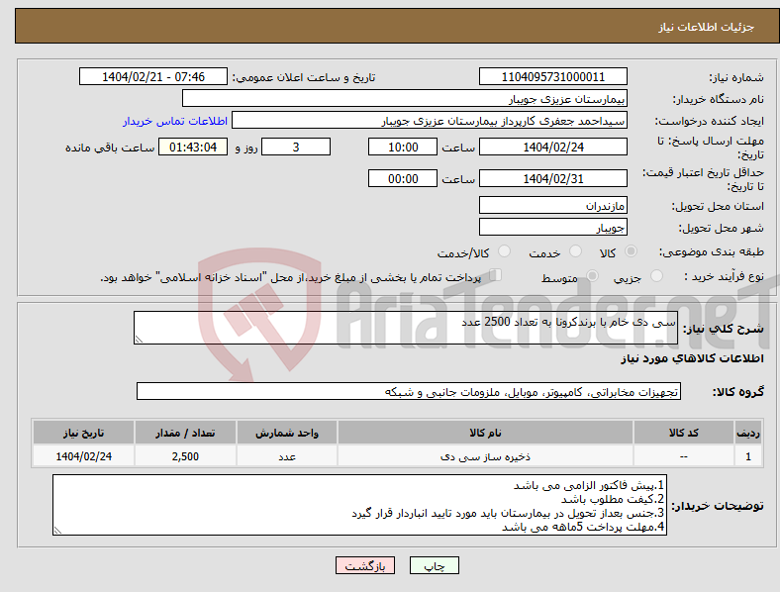Select the خدمت radio button
The image size is (780, 592).
point(575,251)
